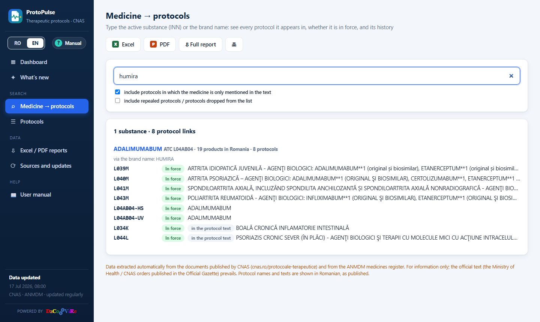
Task: Open protocol L04AB04-HS
Action: click(x=317, y=208)
